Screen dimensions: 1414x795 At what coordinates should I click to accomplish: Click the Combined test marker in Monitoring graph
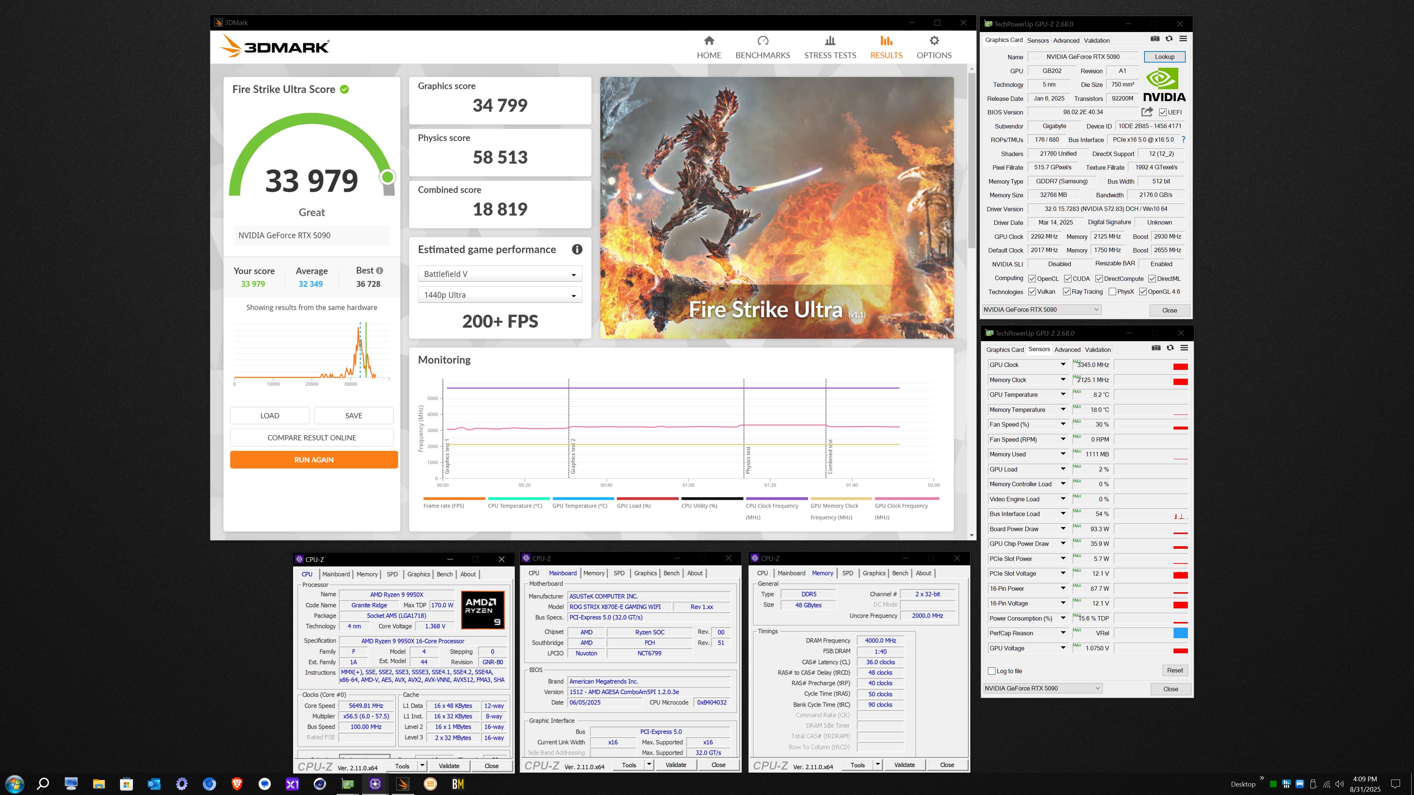830,456
